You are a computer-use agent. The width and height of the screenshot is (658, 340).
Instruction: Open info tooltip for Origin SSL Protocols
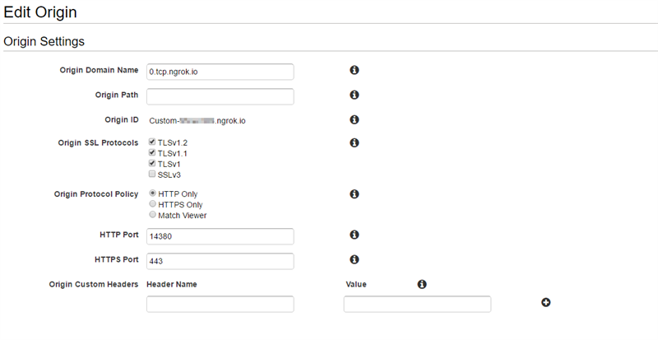(354, 143)
